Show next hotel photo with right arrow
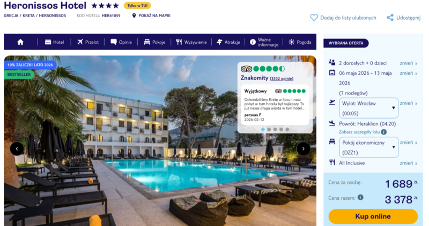429x226 pixels. [303, 149]
